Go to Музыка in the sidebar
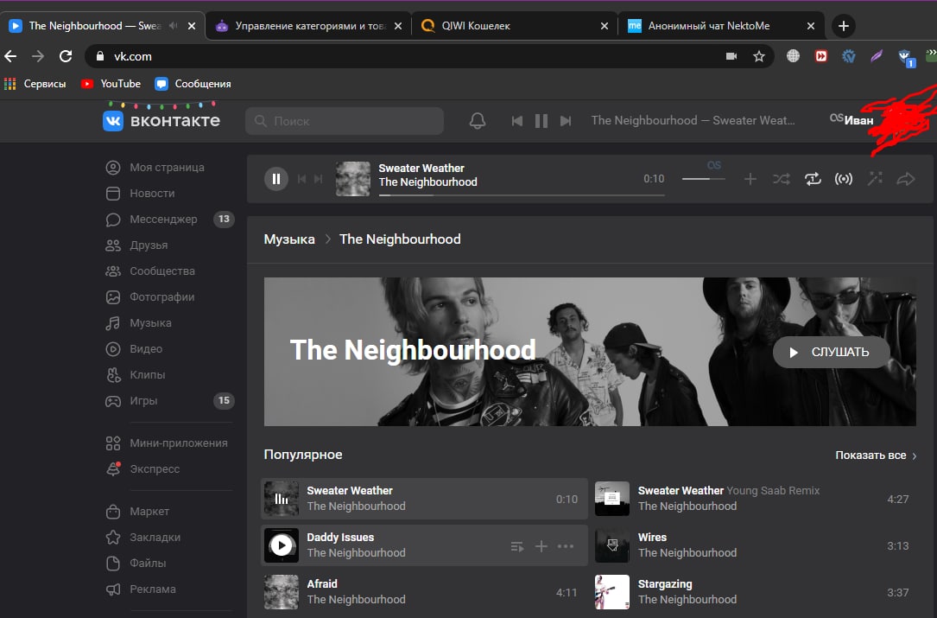The width and height of the screenshot is (937, 618). click(139, 323)
